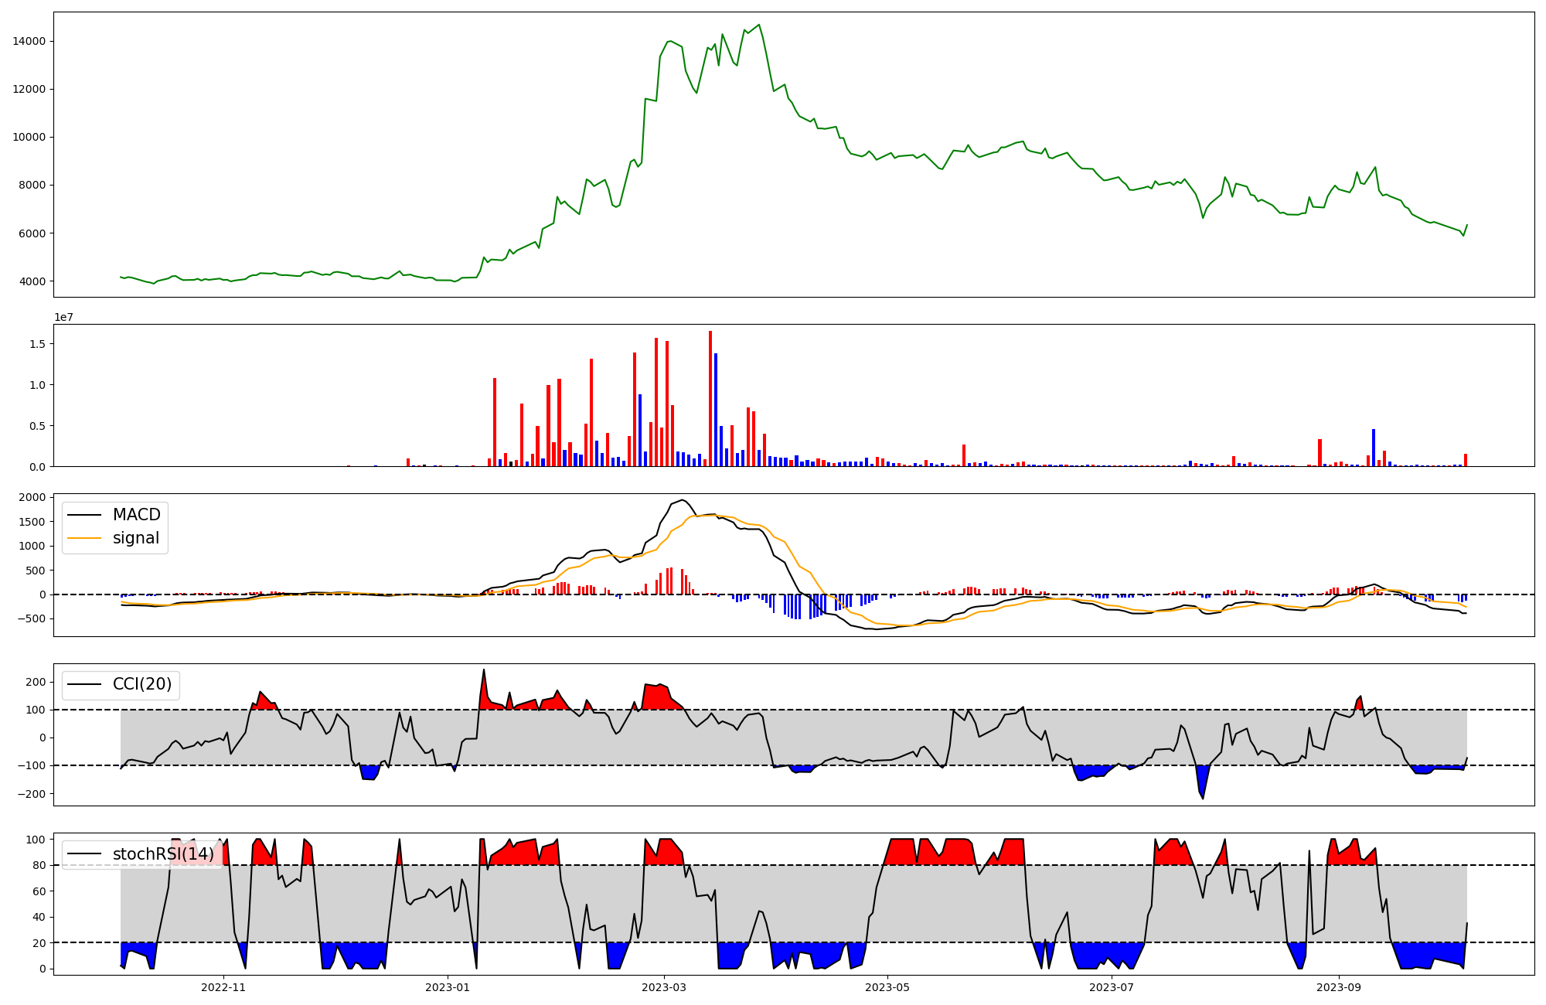
Task: Click the 2023-01 date tick label
Action: (447, 987)
